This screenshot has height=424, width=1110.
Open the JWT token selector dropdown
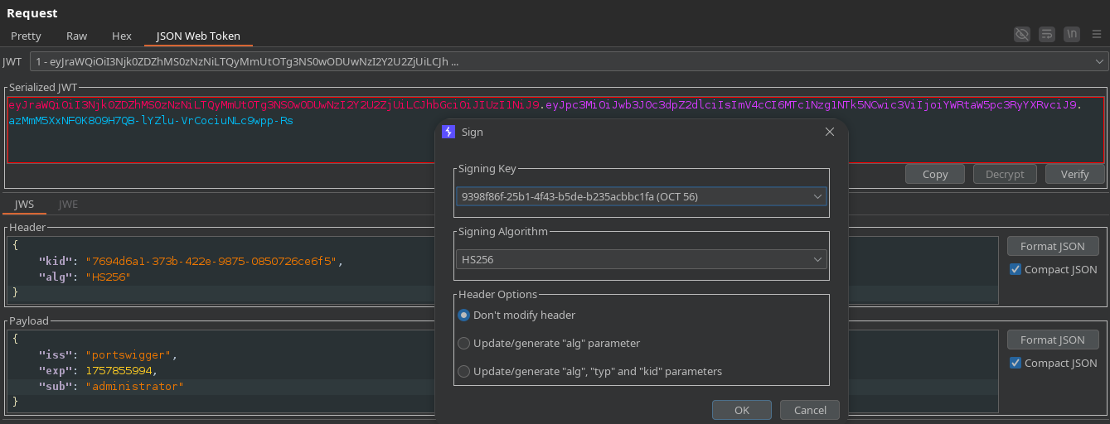click(569, 61)
